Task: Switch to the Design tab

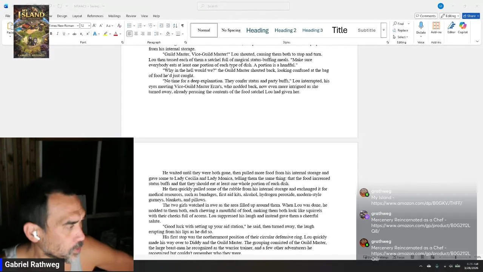Action: [x=62, y=16]
